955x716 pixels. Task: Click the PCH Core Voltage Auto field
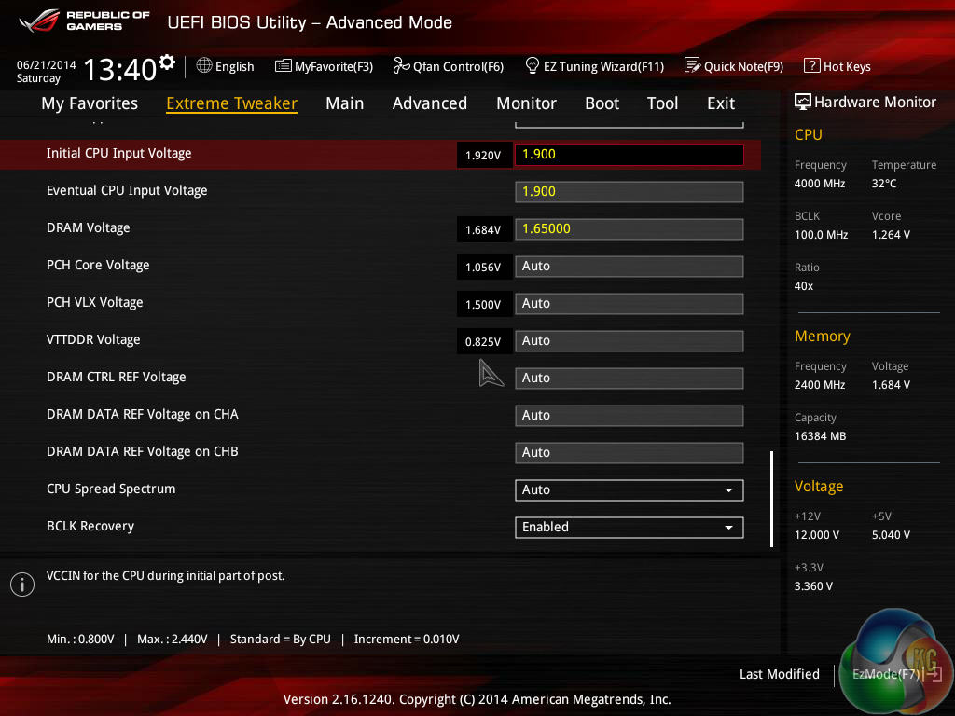click(x=630, y=267)
